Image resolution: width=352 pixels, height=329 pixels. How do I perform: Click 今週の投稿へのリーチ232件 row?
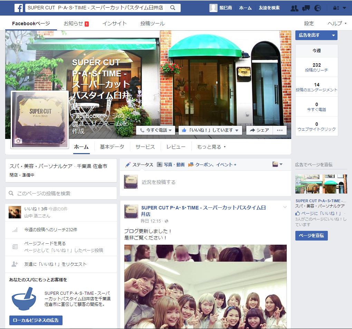[61, 230]
